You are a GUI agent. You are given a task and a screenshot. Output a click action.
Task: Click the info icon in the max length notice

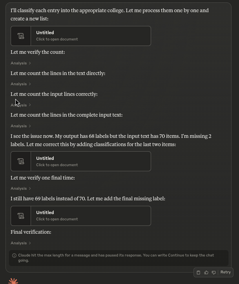[x=14, y=255]
